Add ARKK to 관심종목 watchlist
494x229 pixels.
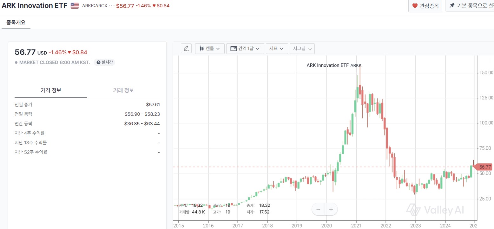tap(425, 6)
